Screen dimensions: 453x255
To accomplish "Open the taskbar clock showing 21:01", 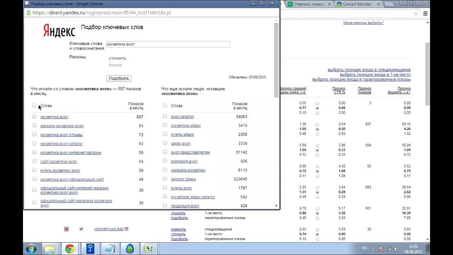I will click(x=413, y=249).
